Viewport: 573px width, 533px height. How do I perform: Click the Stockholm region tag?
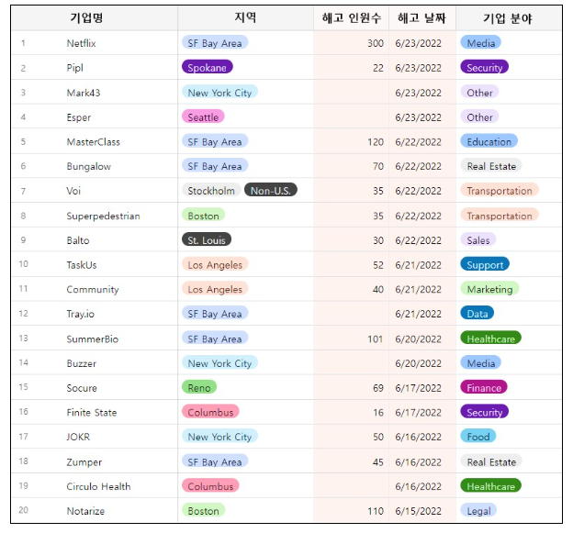click(x=211, y=190)
